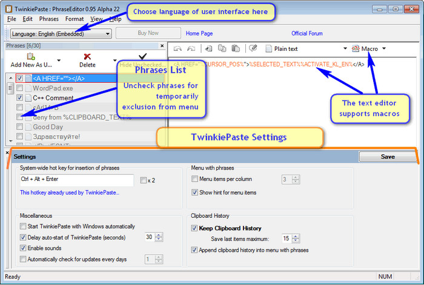
Task: Enable Automatically check for updates checkbox
Action: 23,260
